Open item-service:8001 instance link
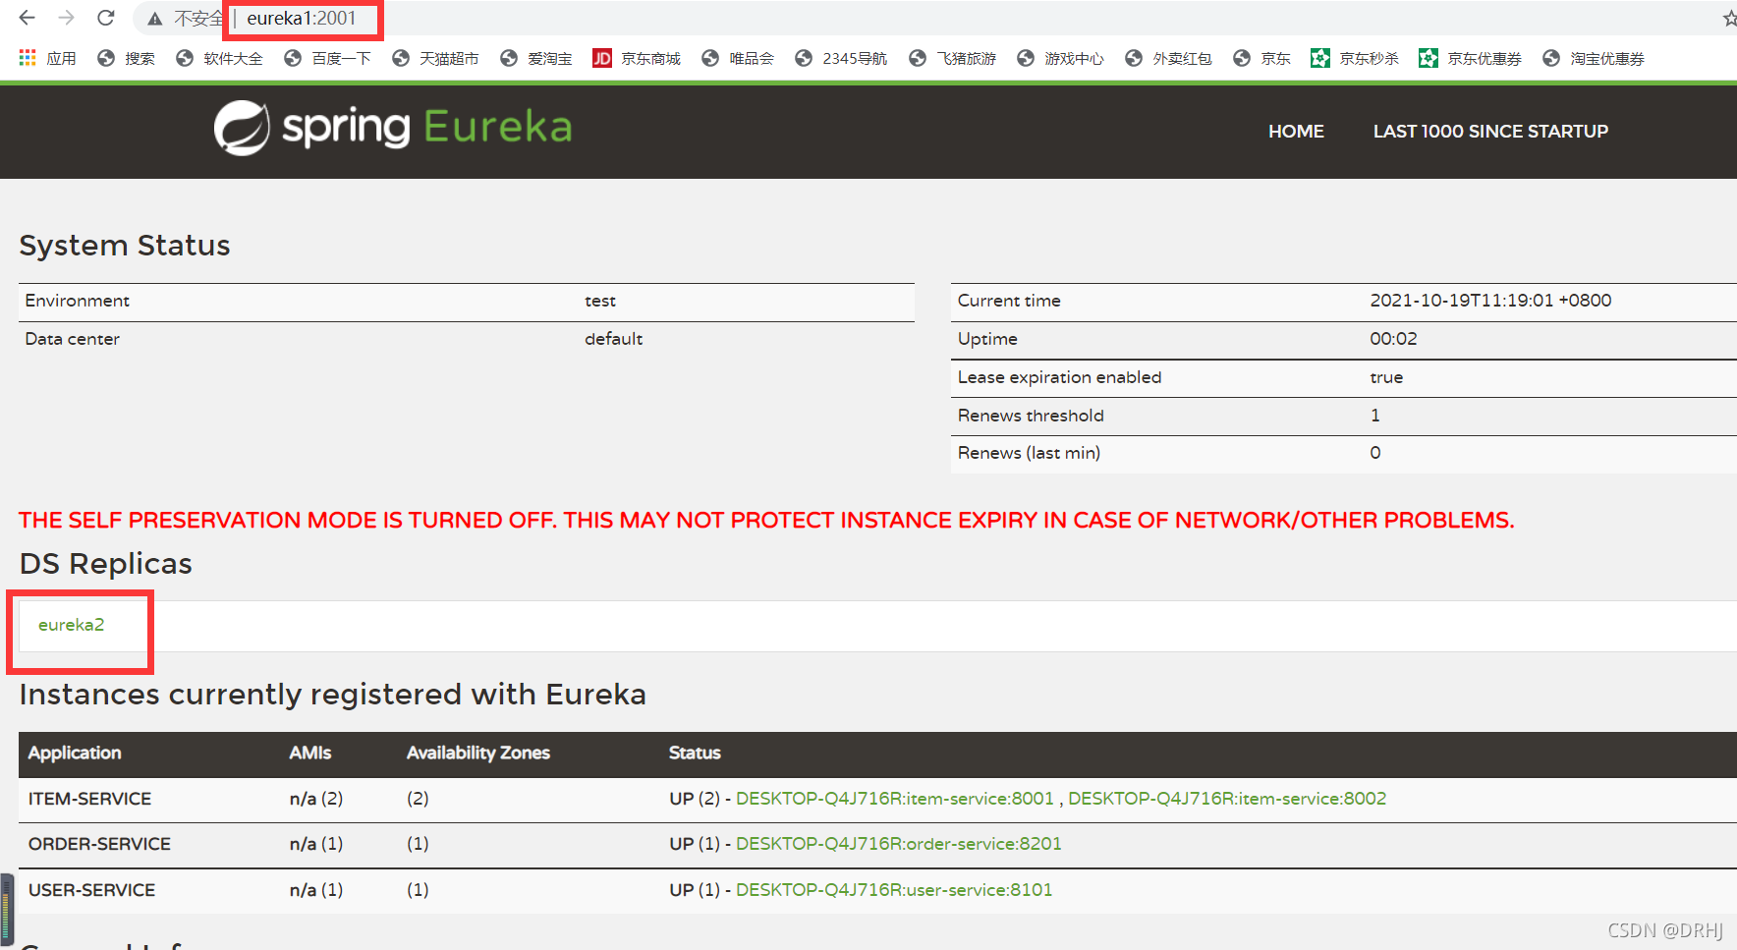Screen dimensions: 1737x950 point(895,799)
